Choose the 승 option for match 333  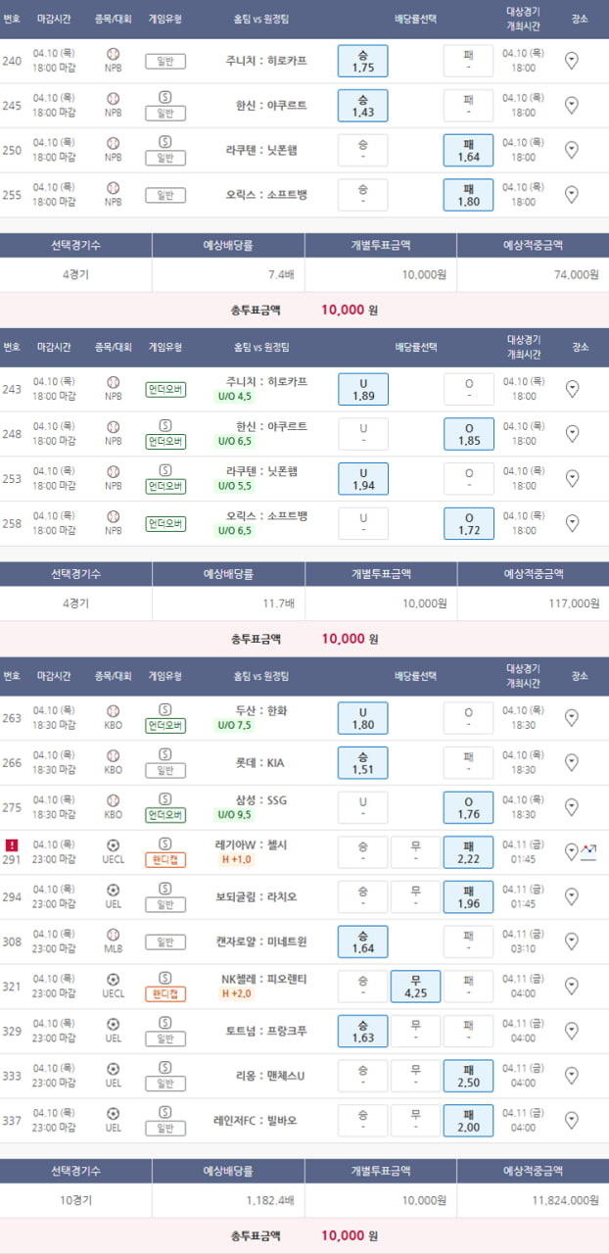pyautogui.click(x=362, y=1076)
